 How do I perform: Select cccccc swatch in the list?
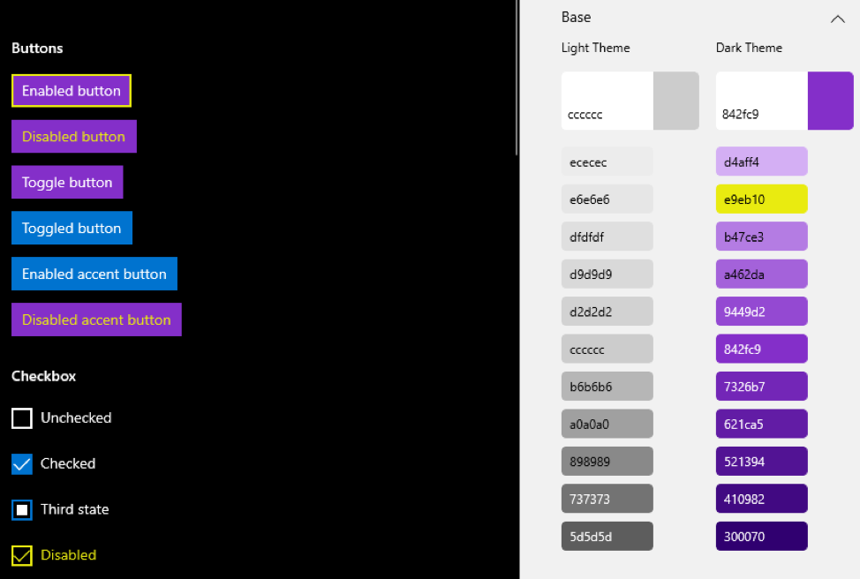[x=607, y=349]
